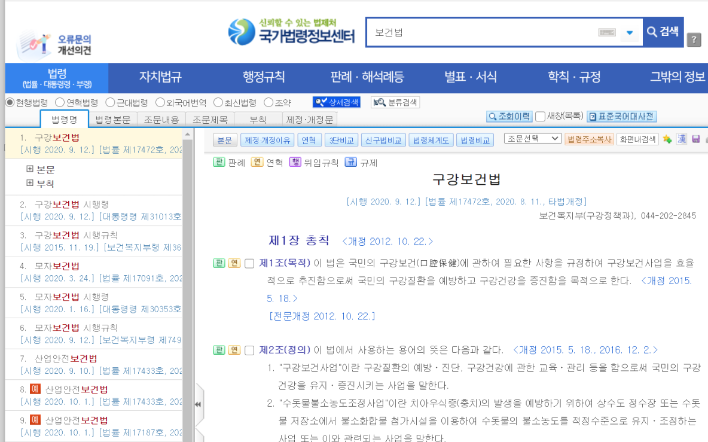Click the 법령주소복사 button
Image resolution: width=708 pixels, height=442 pixels.
tap(589, 139)
